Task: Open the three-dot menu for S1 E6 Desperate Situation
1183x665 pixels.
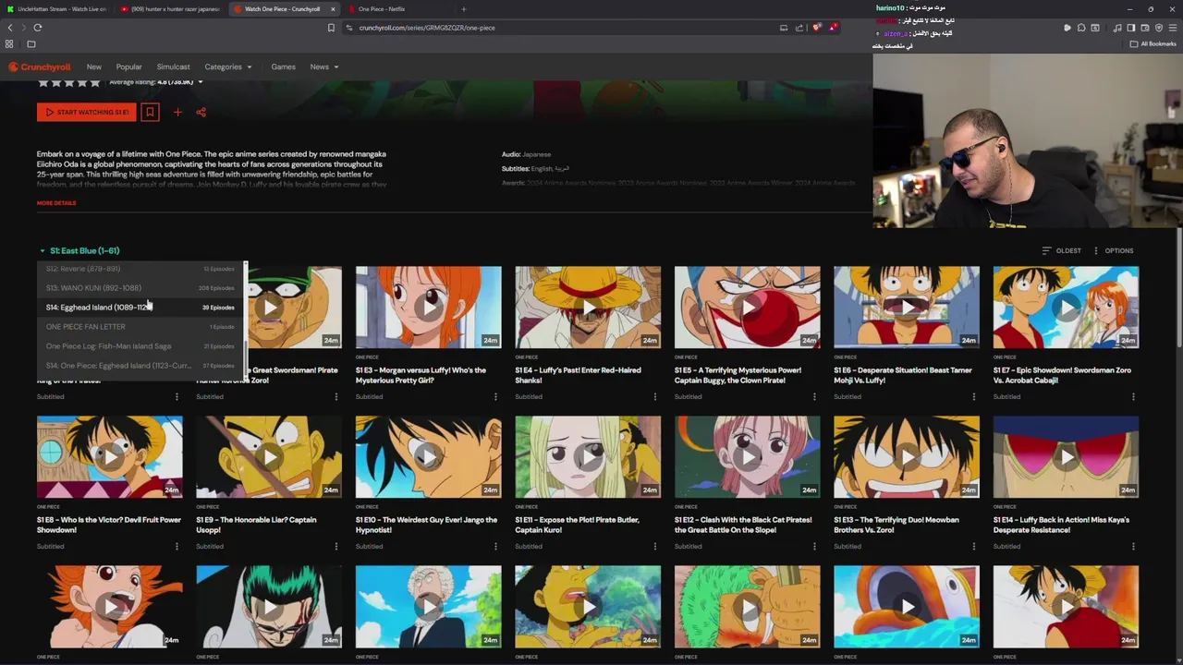Action: tap(973, 397)
